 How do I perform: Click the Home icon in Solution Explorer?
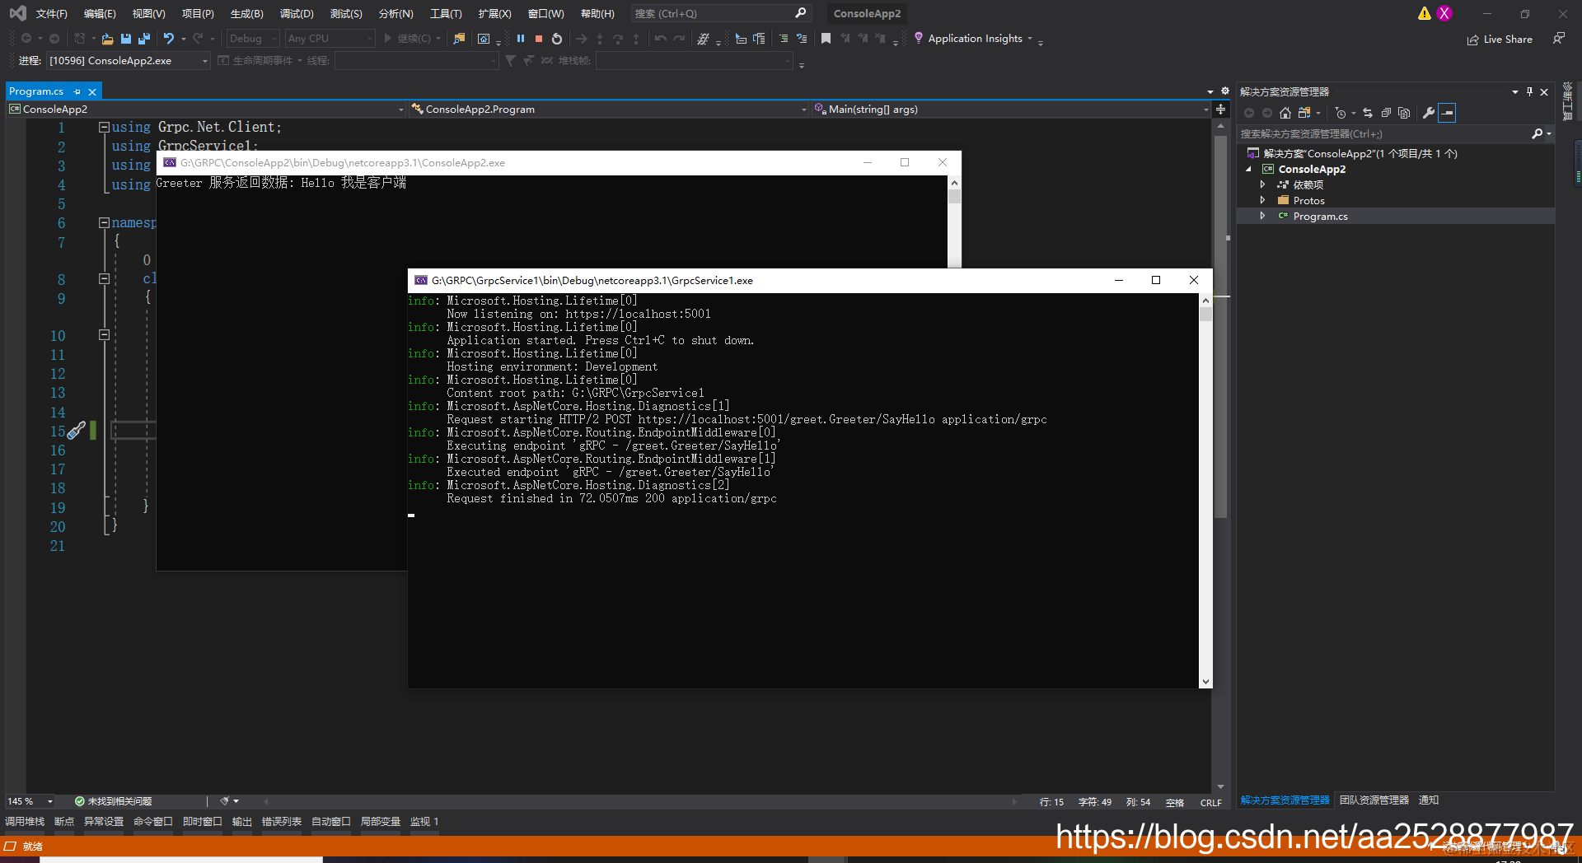click(1285, 113)
